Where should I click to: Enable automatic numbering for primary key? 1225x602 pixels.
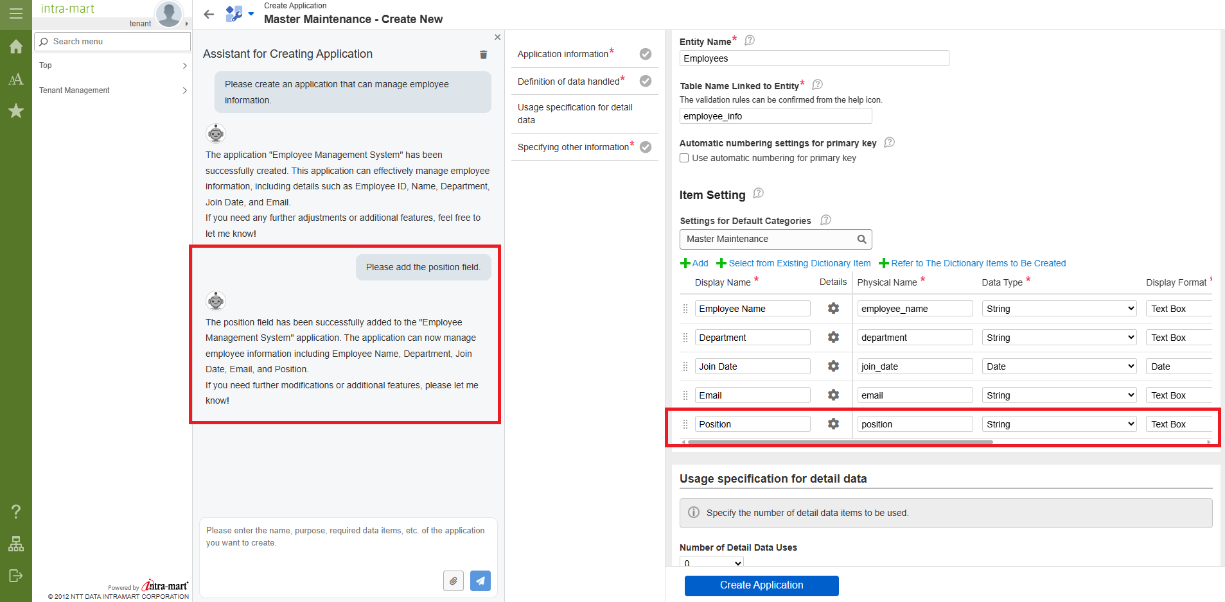(684, 159)
